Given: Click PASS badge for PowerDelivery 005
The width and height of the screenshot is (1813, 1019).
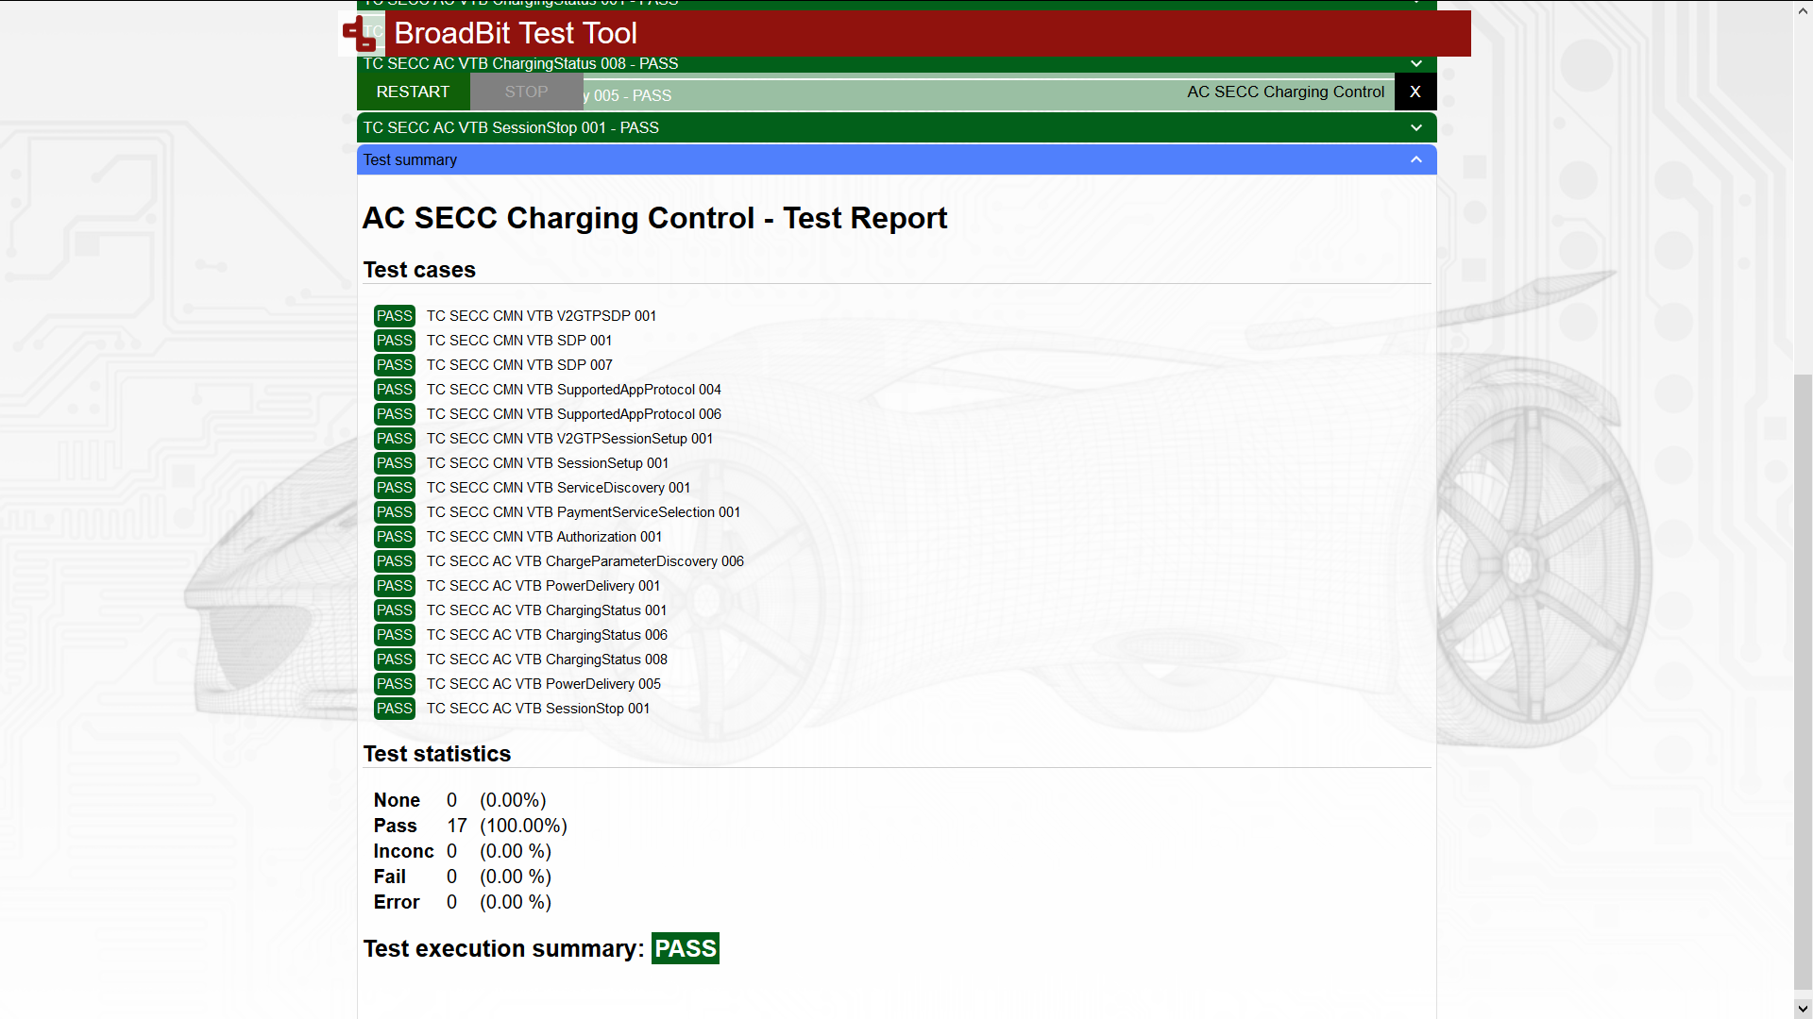Looking at the screenshot, I should [x=394, y=684].
